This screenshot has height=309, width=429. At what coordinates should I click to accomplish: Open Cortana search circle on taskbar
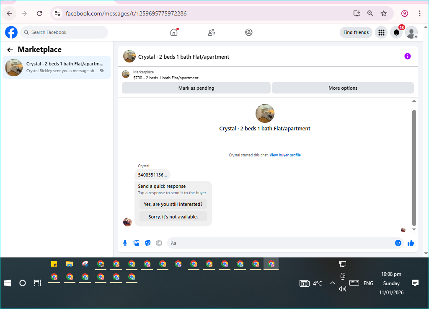[x=23, y=283]
